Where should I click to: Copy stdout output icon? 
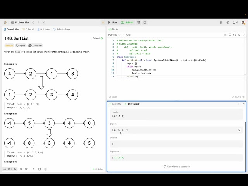pos(239,130)
